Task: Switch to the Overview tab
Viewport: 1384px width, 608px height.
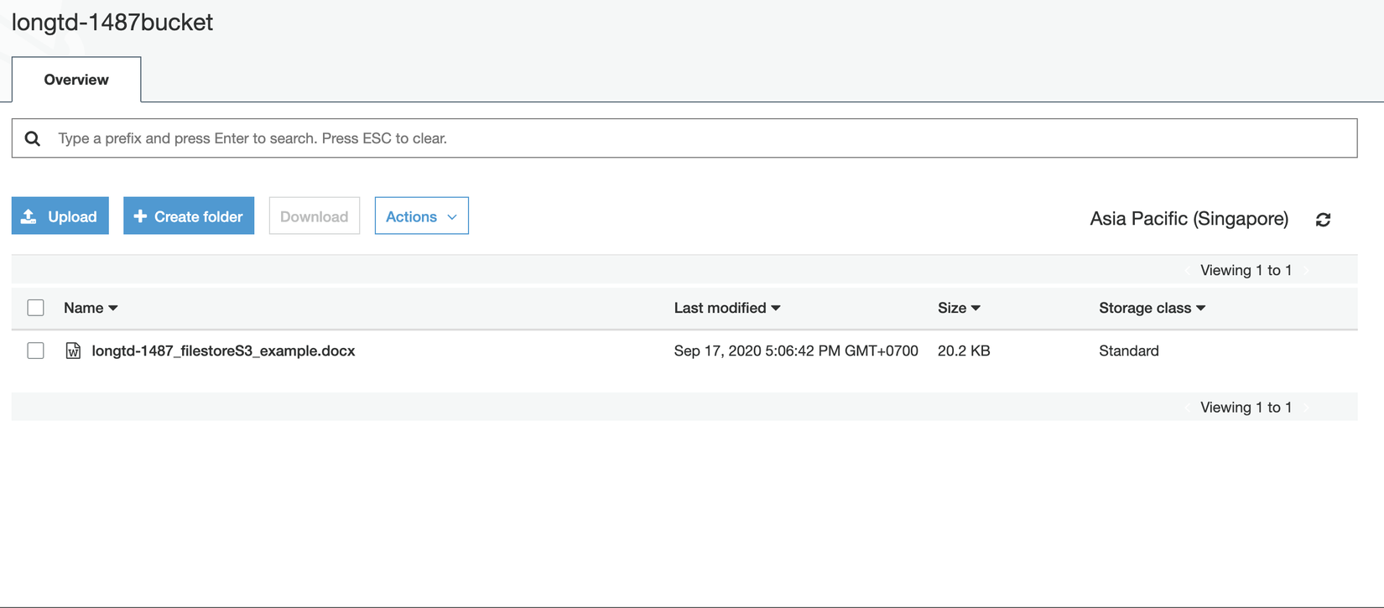Action: [x=76, y=80]
